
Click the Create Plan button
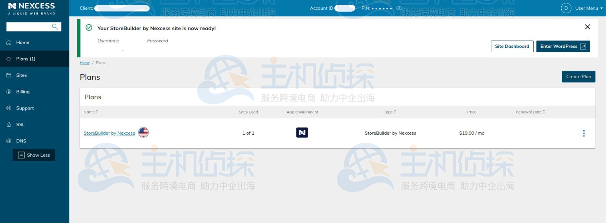[x=578, y=77]
